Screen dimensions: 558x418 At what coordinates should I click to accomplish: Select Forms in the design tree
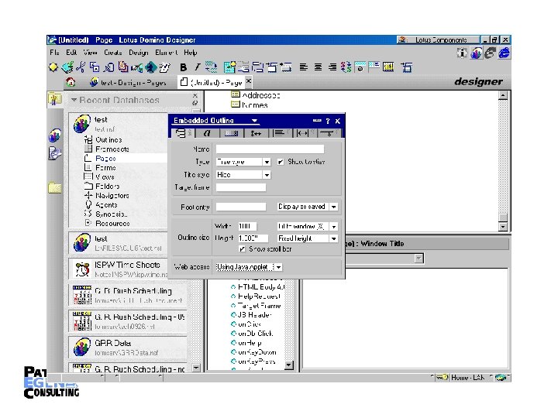coord(105,168)
